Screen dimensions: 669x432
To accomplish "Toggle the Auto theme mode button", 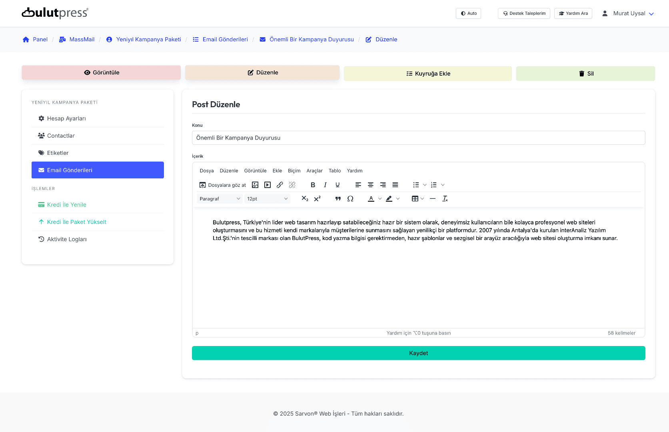I will [x=468, y=13].
